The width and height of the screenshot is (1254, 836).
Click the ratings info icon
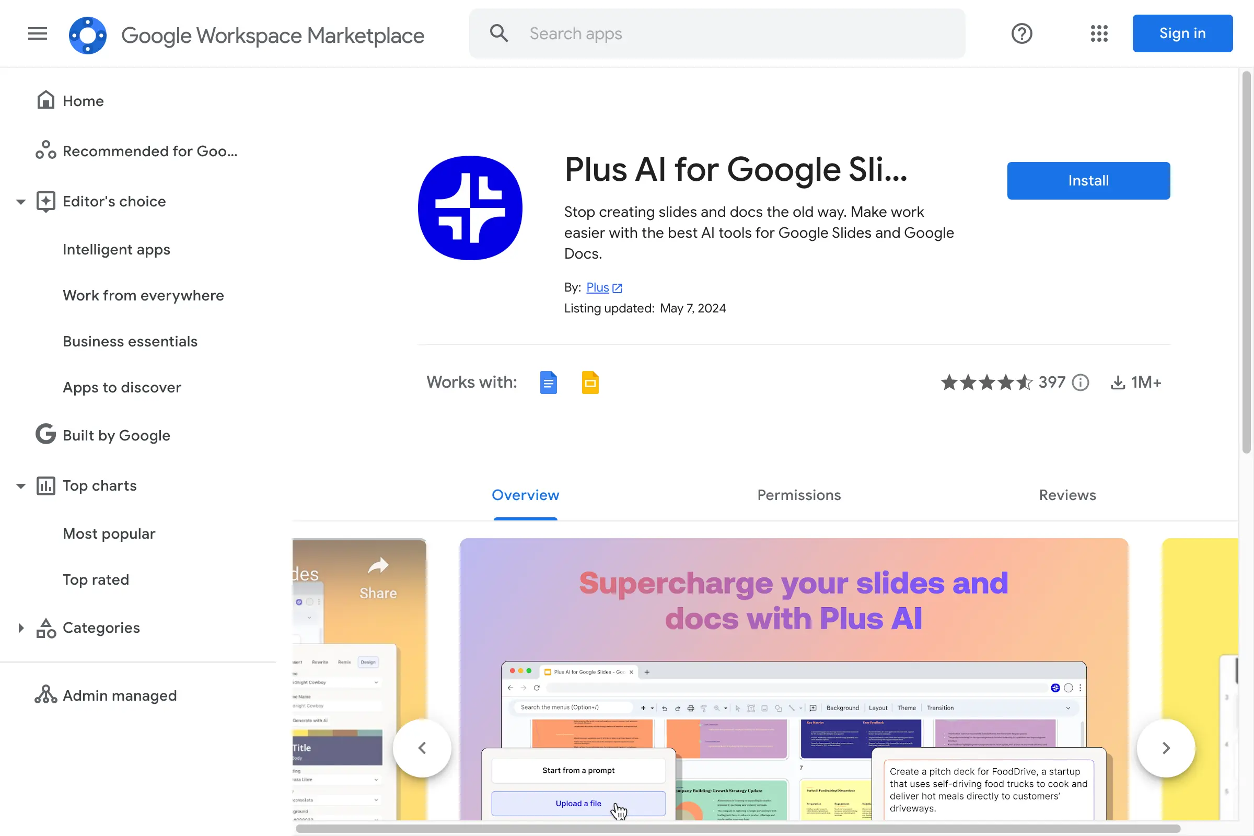tap(1082, 381)
